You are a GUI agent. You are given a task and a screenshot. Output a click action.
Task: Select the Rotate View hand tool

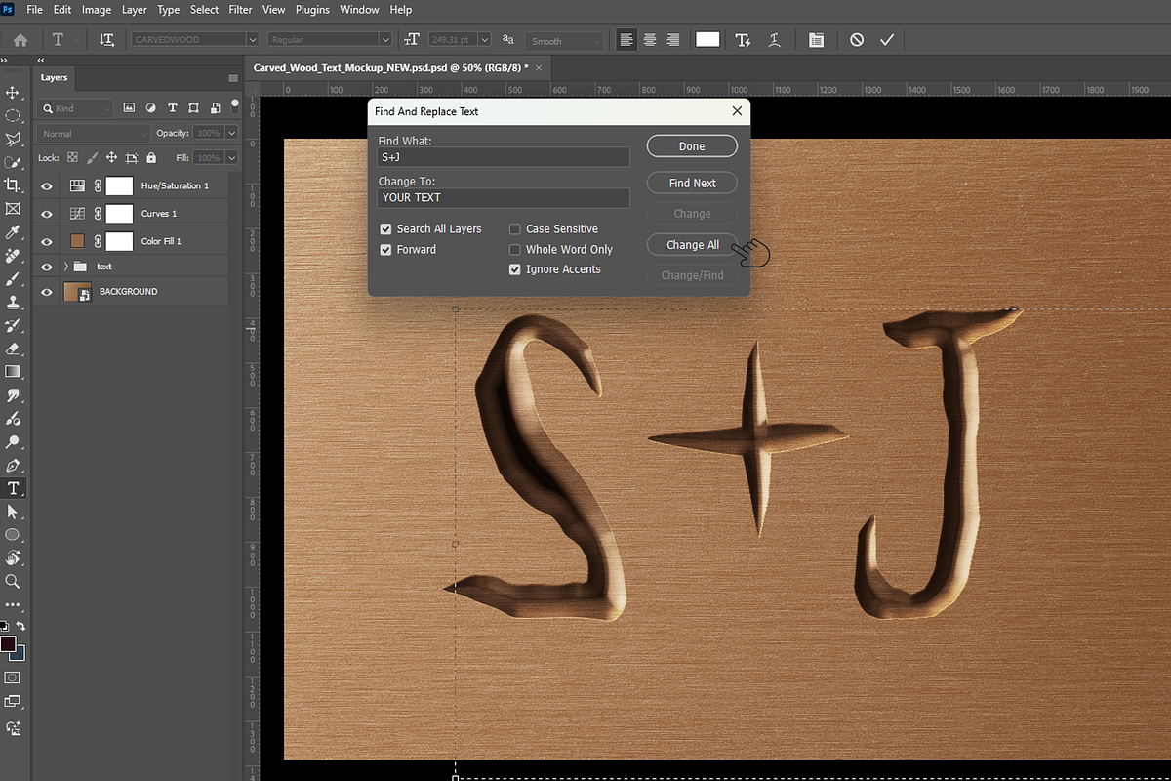tap(14, 558)
